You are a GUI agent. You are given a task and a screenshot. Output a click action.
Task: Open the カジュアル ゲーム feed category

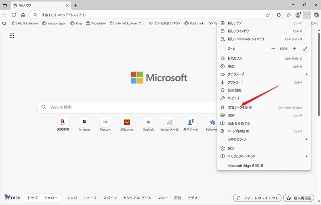137,198
